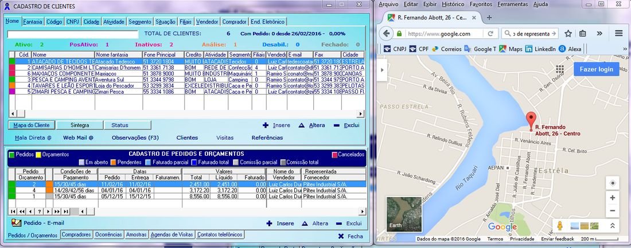Click the red map pin marker

pos(531,121)
